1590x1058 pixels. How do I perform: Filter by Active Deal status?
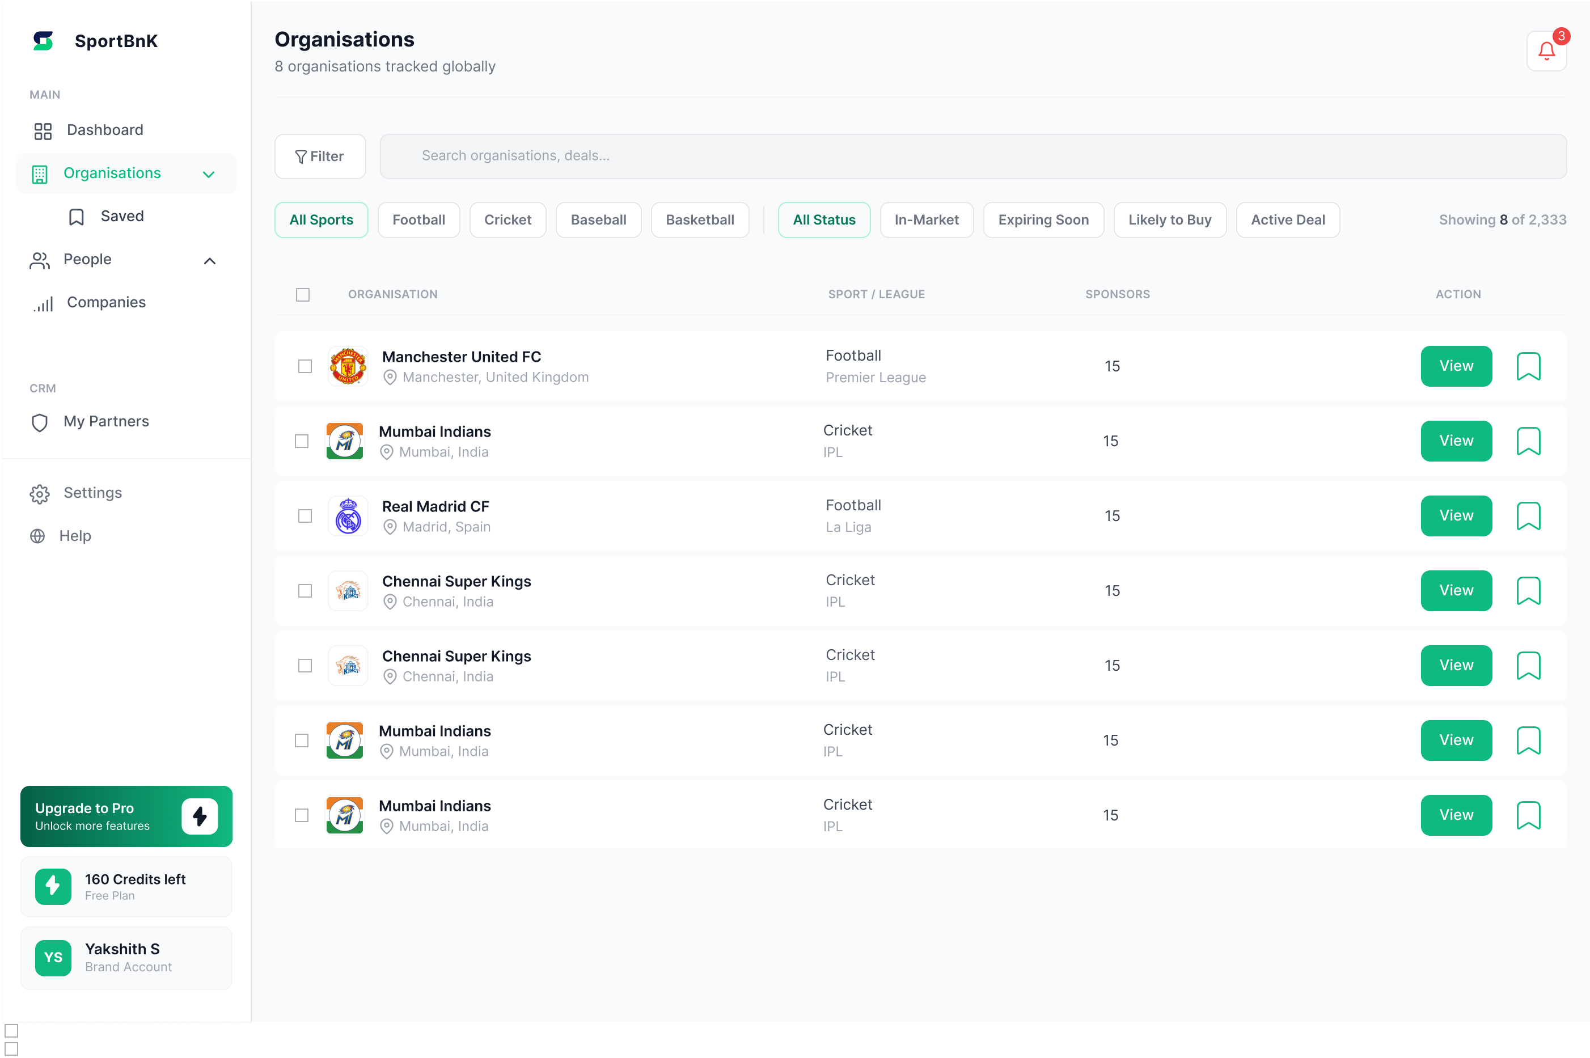tap(1288, 220)
